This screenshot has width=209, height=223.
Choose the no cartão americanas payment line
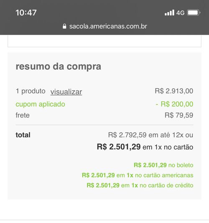click(138, 175)
